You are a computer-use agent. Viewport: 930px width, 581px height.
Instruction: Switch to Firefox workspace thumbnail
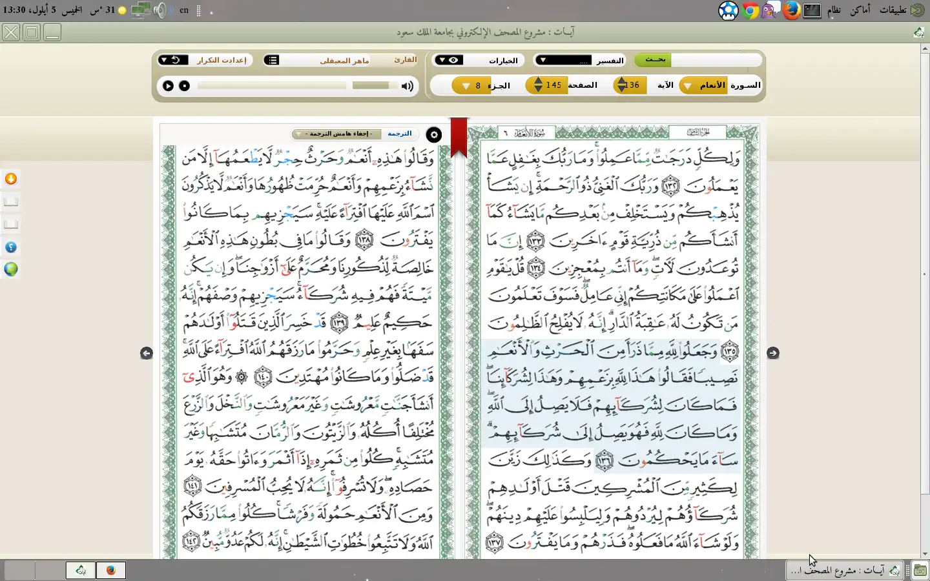[x=111, y=570]
